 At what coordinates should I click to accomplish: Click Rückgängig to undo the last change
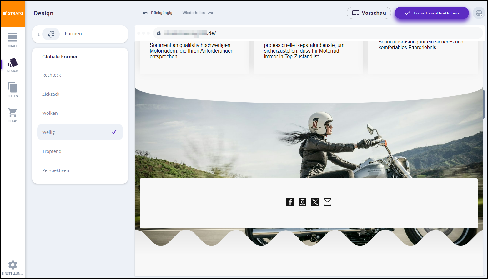click(158, 13)
